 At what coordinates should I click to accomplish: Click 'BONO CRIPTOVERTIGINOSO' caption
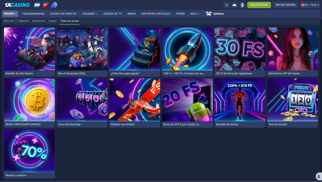23,125
